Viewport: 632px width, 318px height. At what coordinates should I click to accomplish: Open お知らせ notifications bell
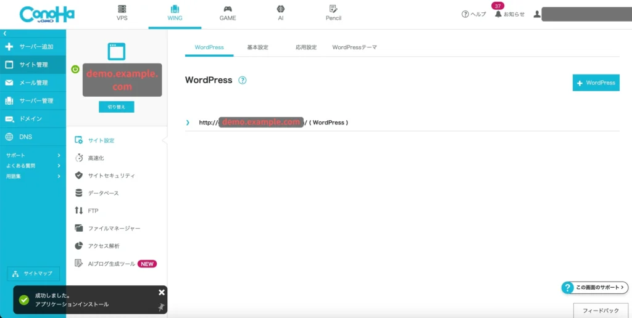(x=510, y=14)
